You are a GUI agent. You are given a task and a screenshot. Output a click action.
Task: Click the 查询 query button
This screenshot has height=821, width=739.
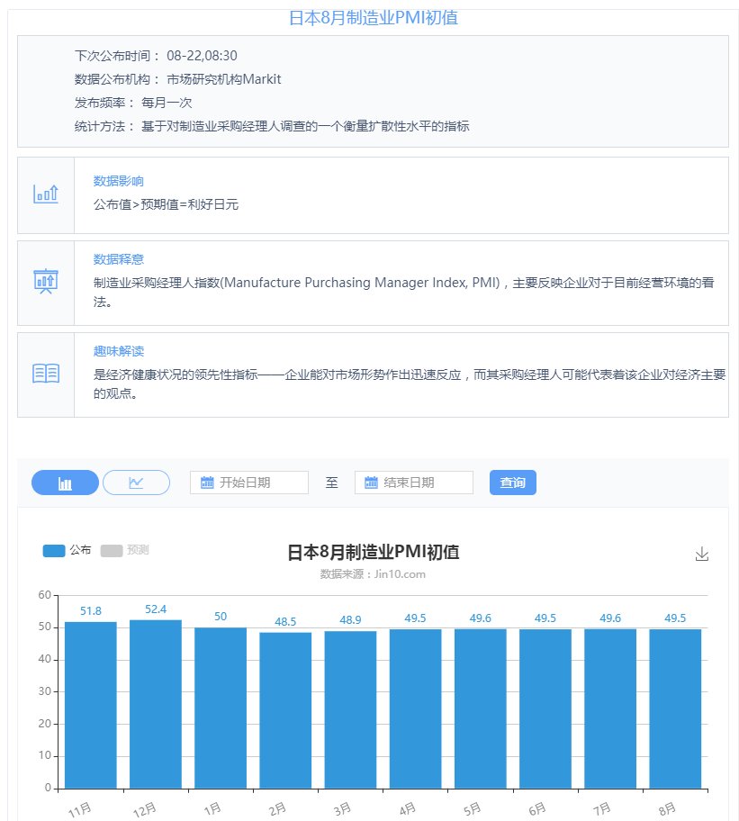(513, 483)
